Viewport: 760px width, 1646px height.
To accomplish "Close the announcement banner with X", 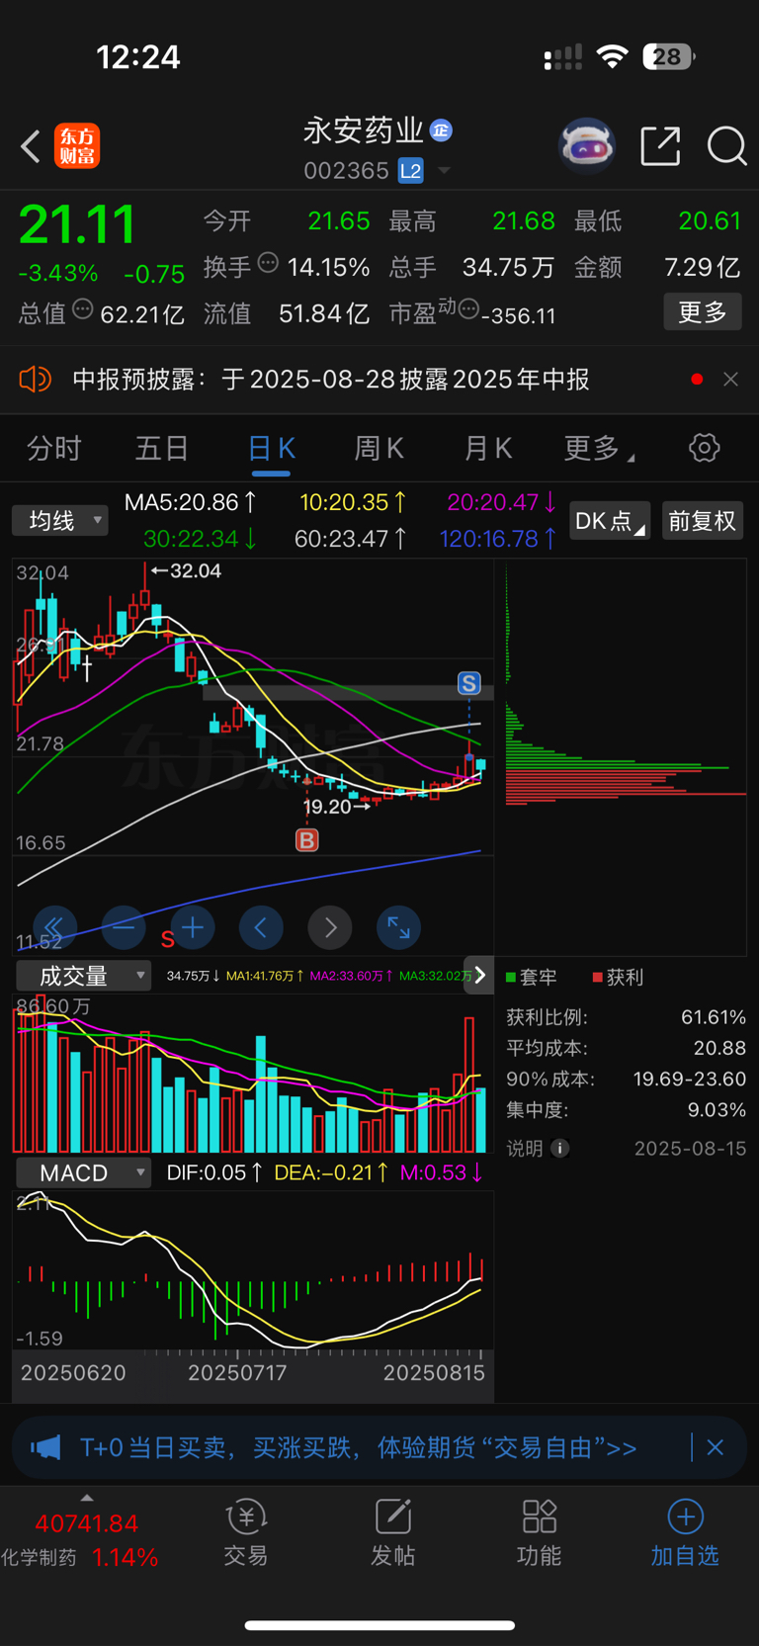I will [x=730, y=380].
